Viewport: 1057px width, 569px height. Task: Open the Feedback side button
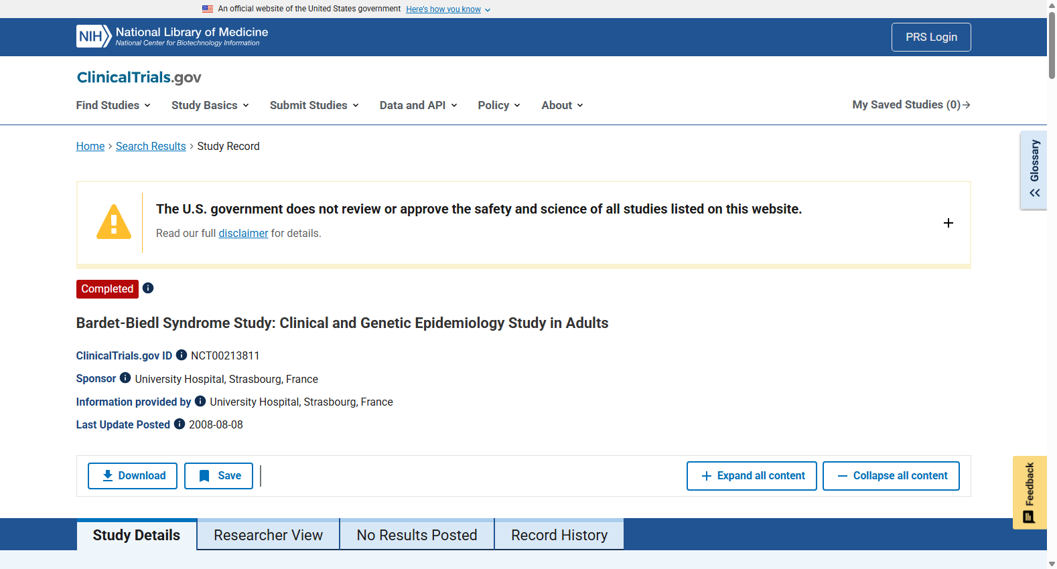tap(1030, 493)
